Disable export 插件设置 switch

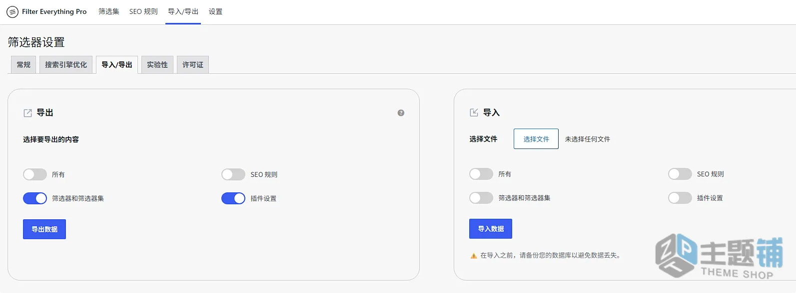(x=233, y=198)
